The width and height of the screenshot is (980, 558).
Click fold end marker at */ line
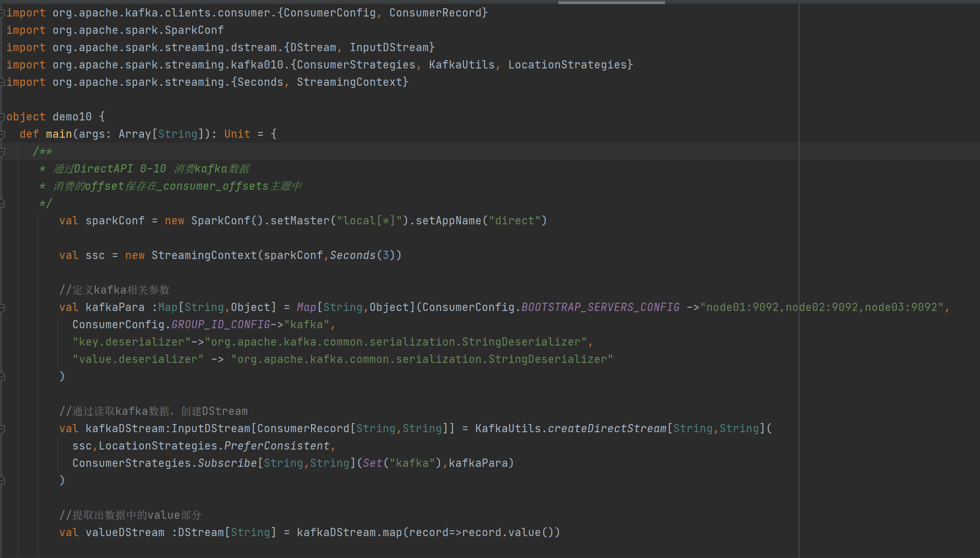tap(2, 204)
